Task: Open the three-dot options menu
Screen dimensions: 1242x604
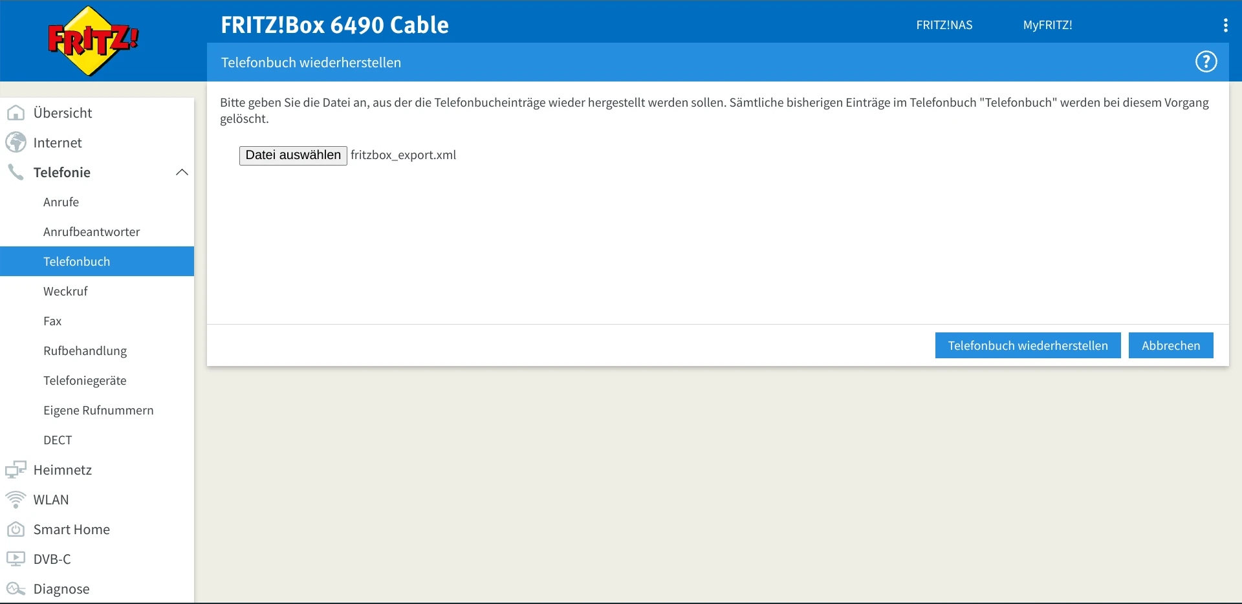Action: [x=1225, y=25]
